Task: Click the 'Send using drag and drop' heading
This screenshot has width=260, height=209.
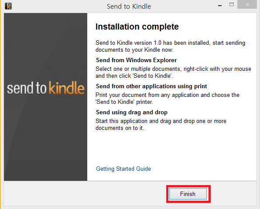Action: pos(132,113)
